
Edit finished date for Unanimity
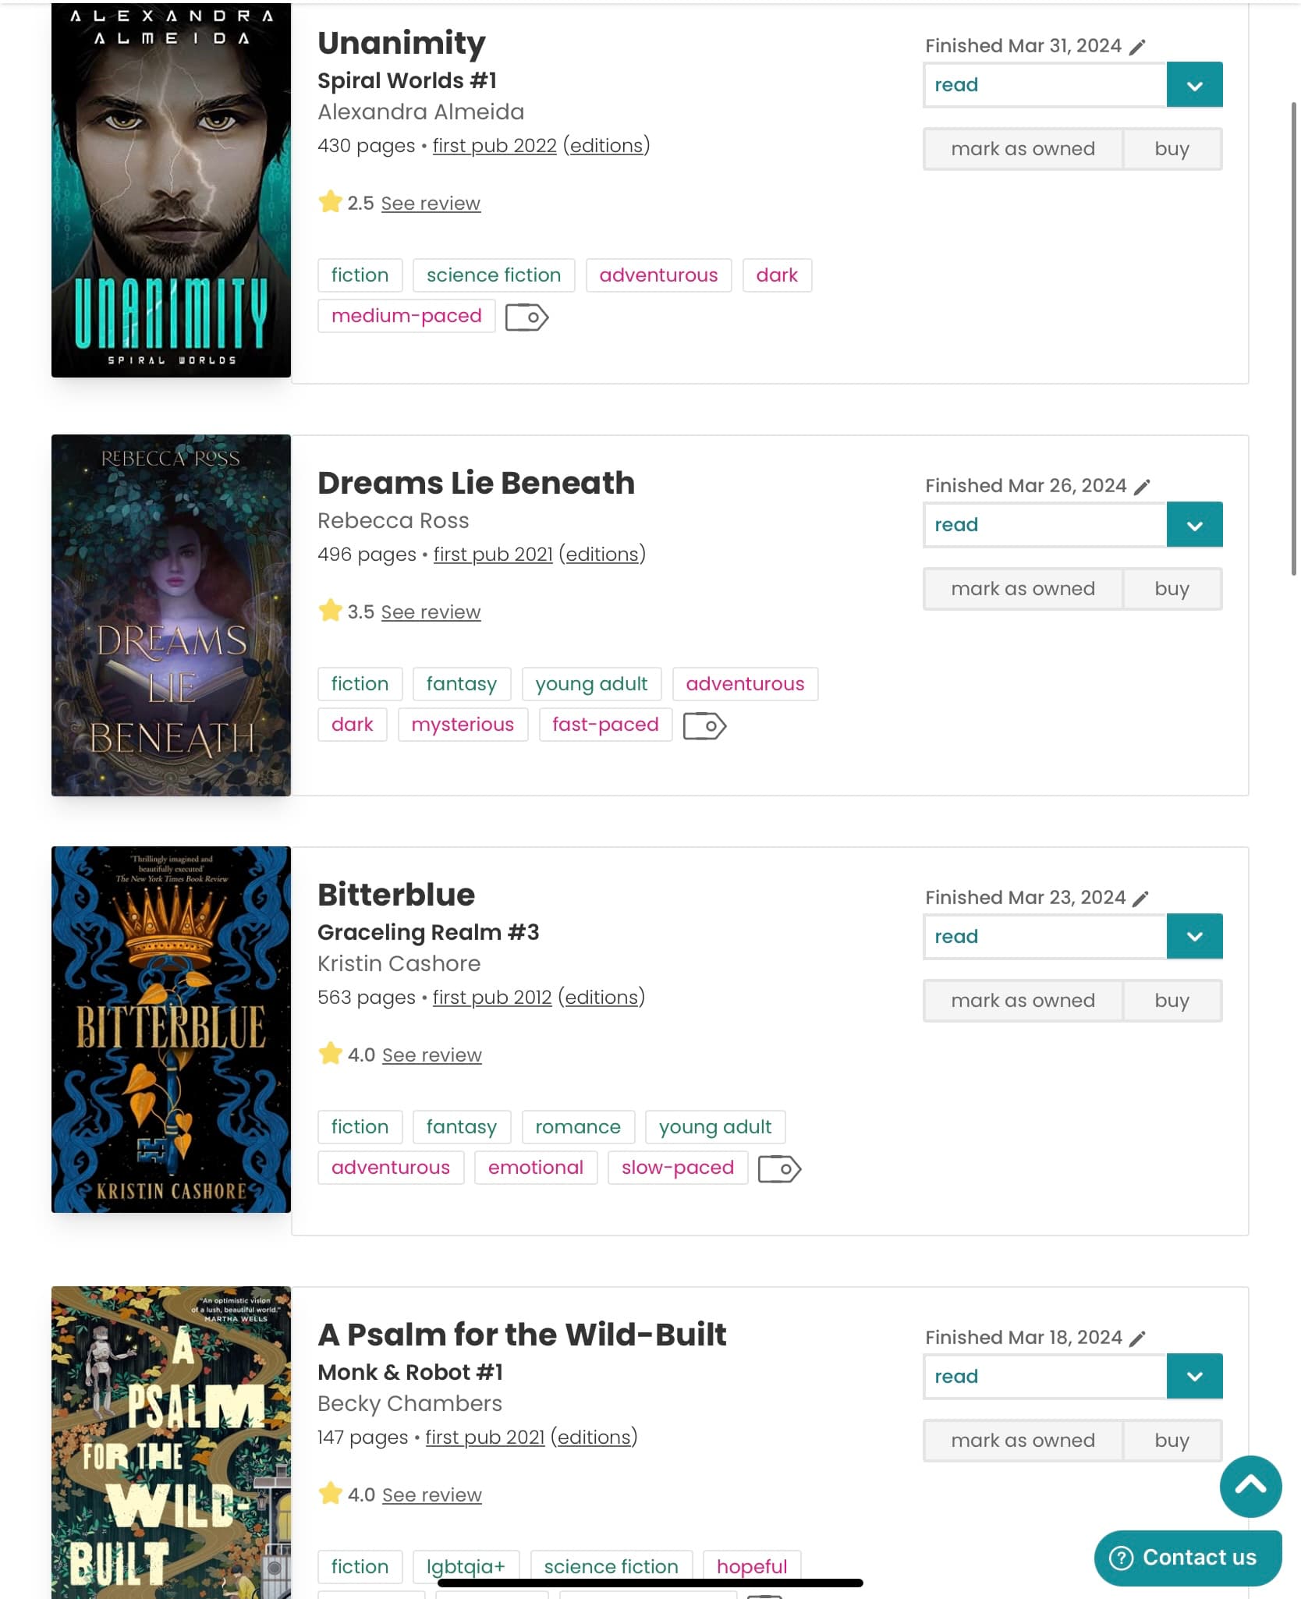1137,47
